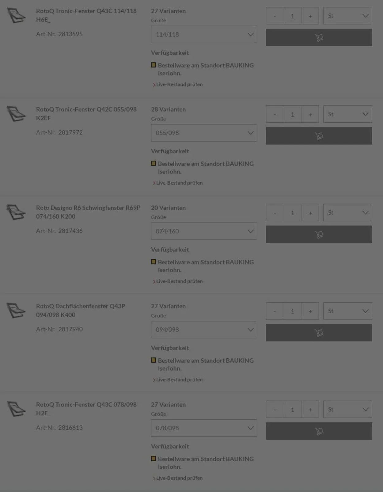Decrease quantity for Art-Nr. 2817972
Screen dimensions: 383x492
275,114
